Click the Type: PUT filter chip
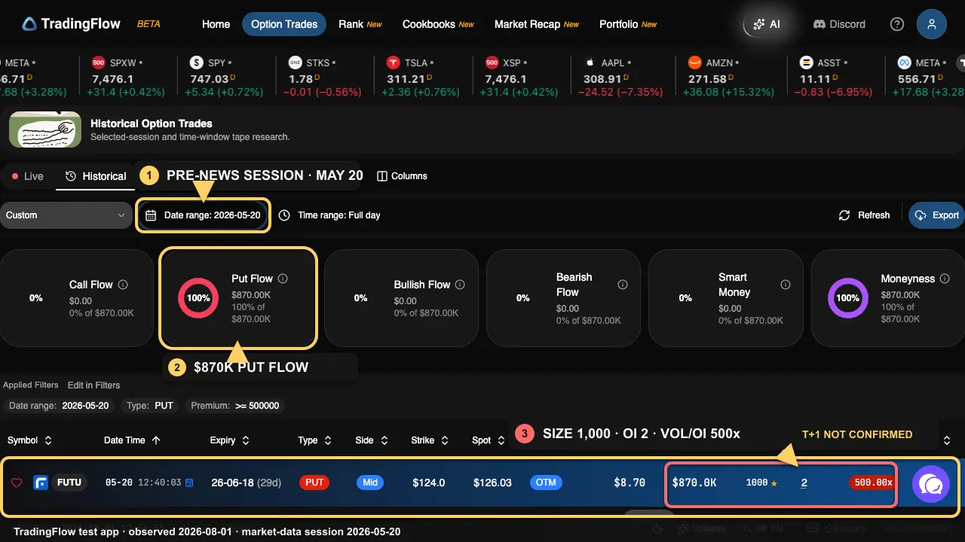Viewport: 965px width, 542px height. (x=150, y=406)
